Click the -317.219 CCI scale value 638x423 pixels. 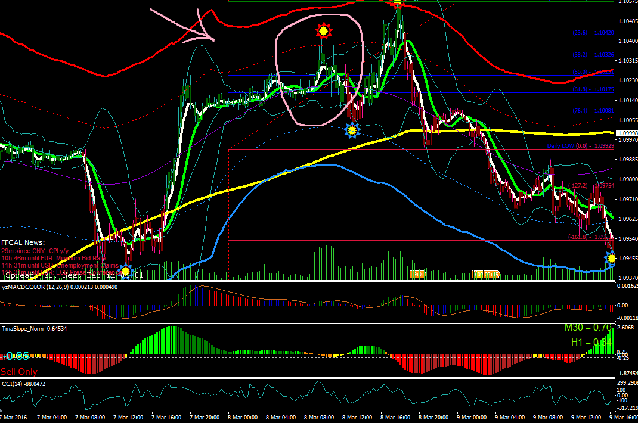tap(627, 408)
